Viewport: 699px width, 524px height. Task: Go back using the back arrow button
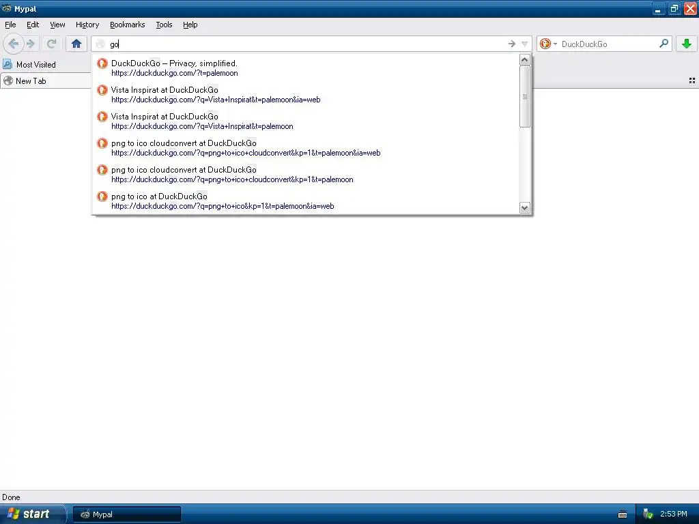coord(14,44)
